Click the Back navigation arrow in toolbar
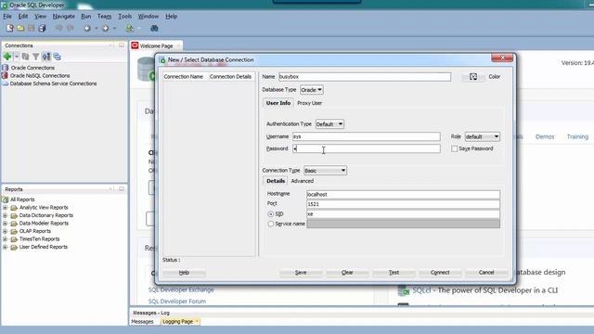Viewport: 594px width, 334px height. [x=86, y=29]
